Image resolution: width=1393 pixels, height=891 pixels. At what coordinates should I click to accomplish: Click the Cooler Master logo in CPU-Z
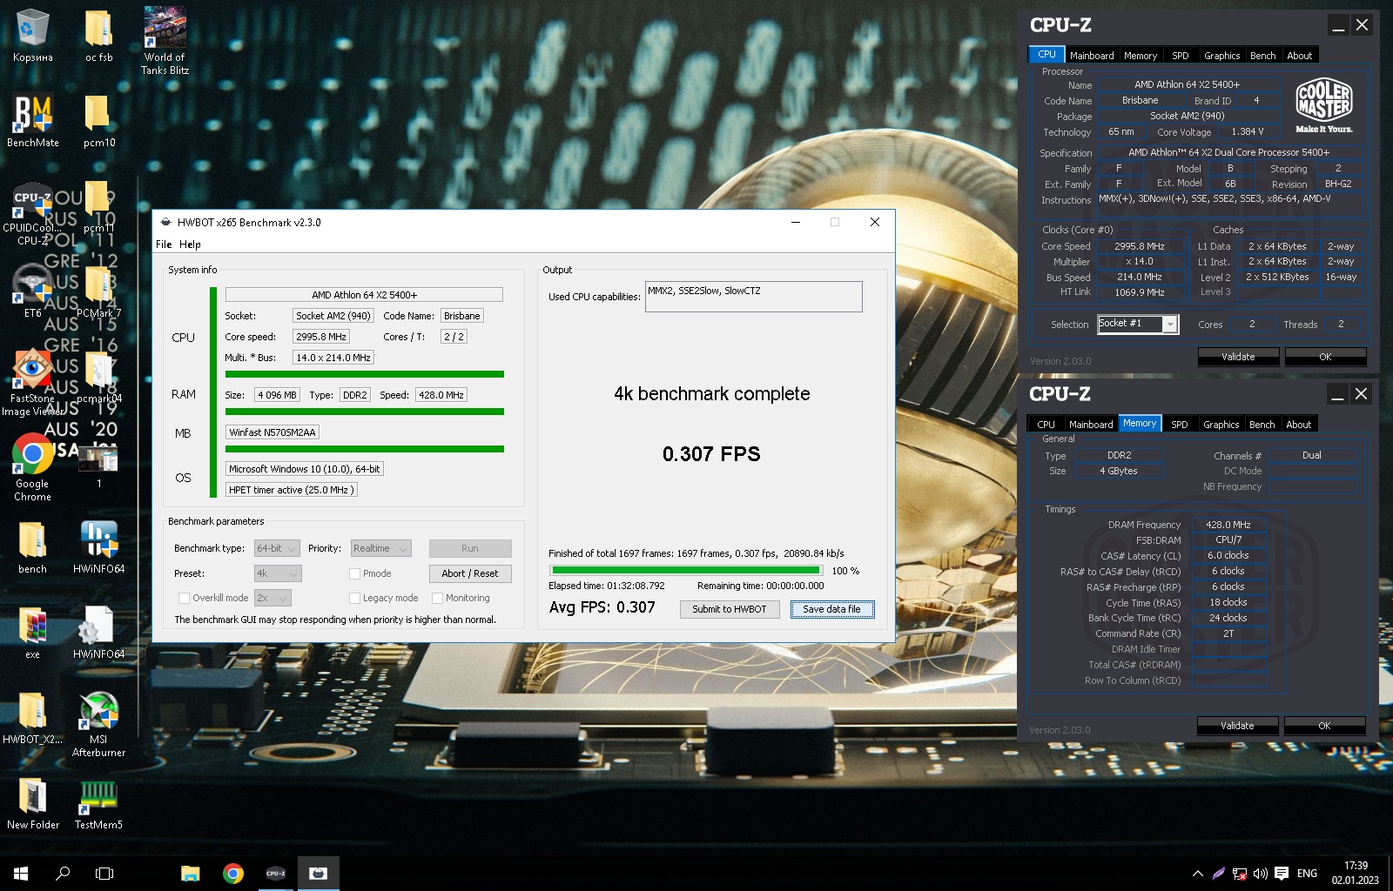tap(1323, 106)
